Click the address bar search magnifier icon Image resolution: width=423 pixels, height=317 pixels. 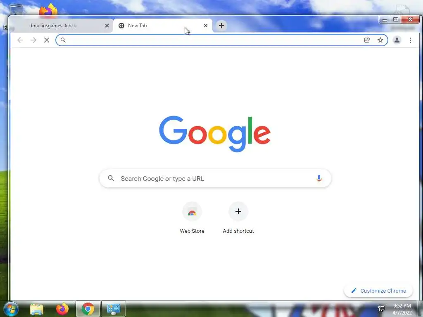63,40
